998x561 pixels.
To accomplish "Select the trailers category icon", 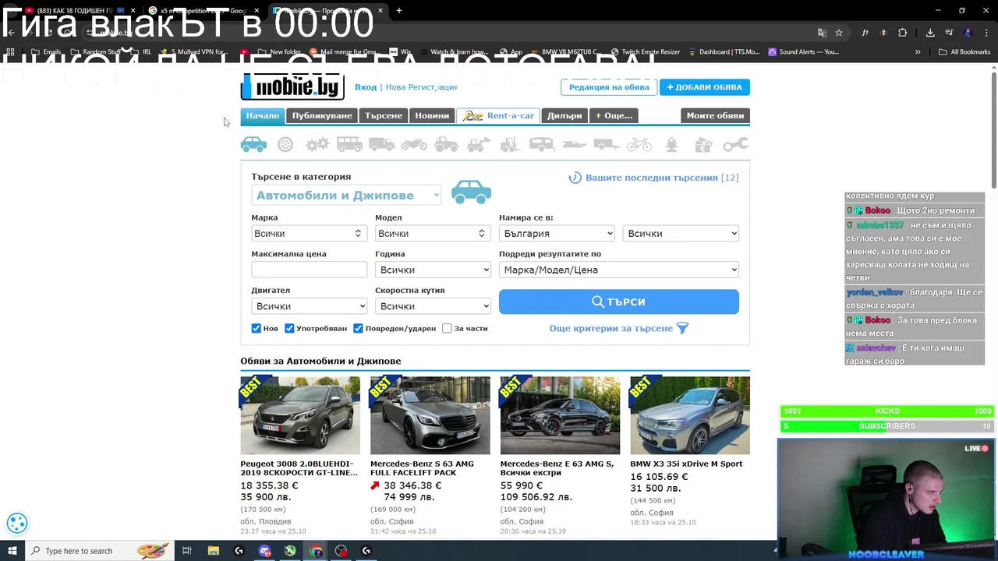I will click(x=607, y=144).
